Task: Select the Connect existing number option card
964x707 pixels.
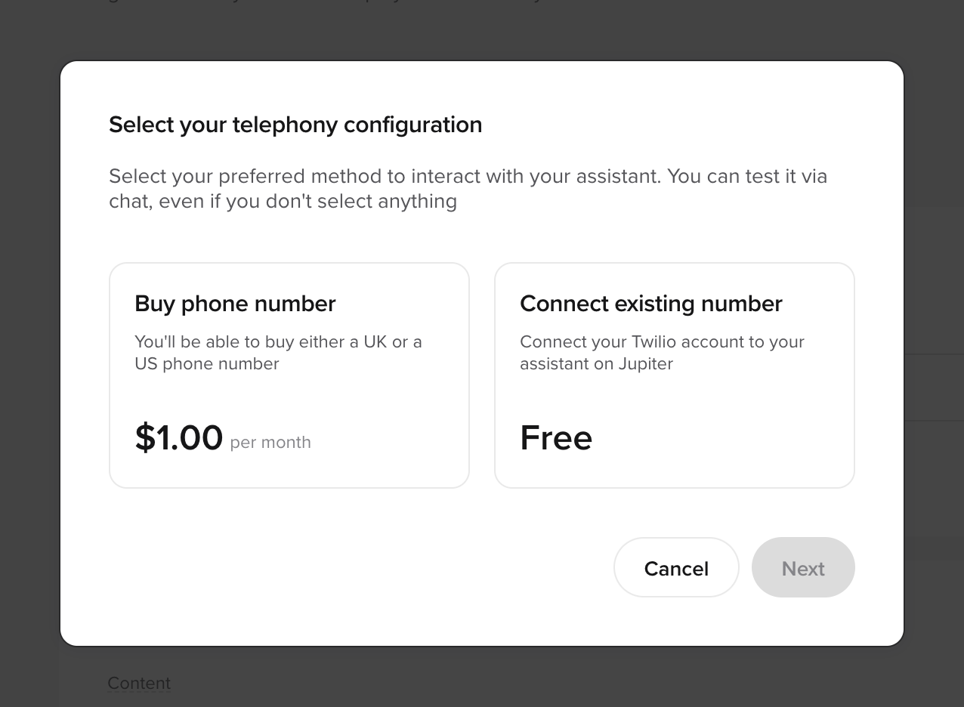Action: [x=674, y=375]
